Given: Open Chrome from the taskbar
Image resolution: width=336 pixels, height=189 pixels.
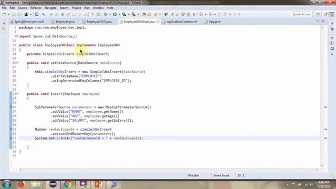Looking at the screenshot, I should point(68,184).
